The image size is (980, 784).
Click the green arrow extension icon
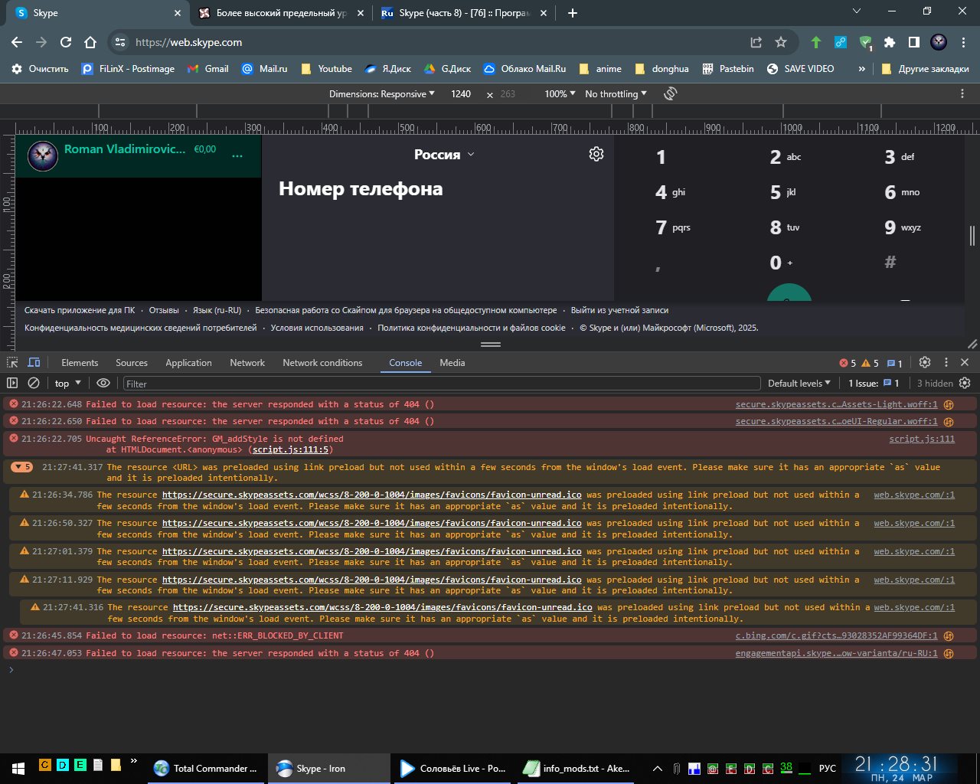pyautogui.click(x=816, y=42)
